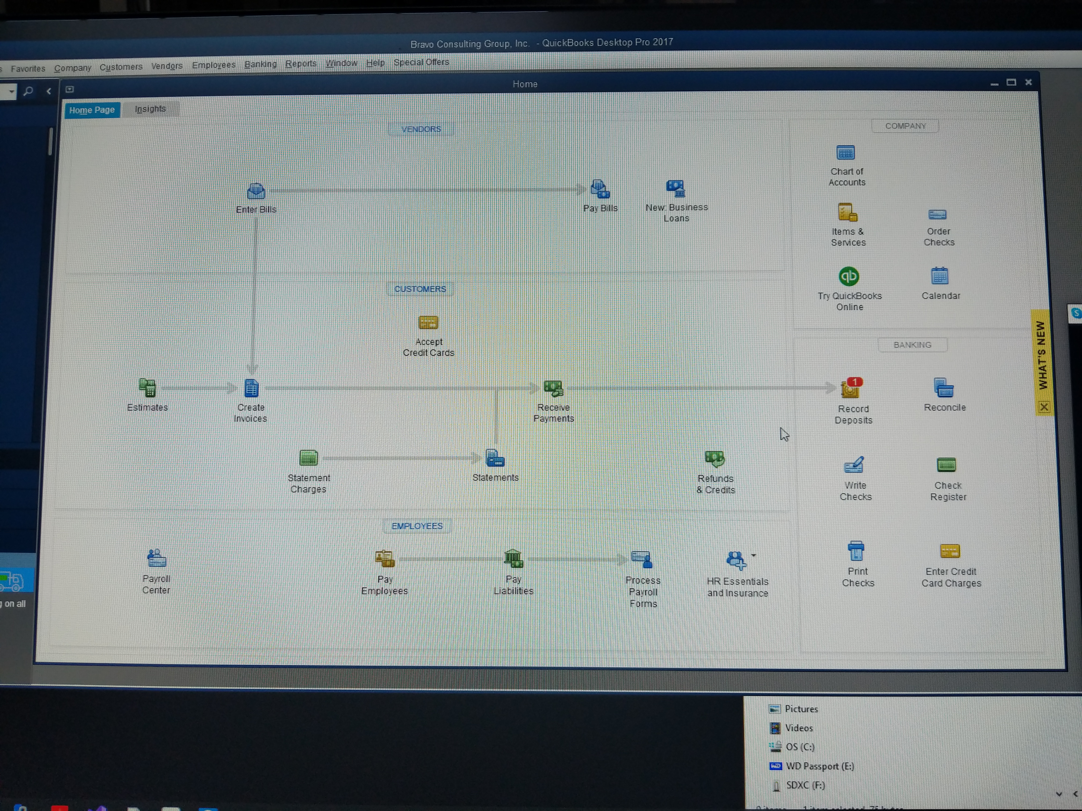This screenshot has height=811, width=1082.
Task: Click the truck icon in left sidebar
Action: click(x=12, y=581)
